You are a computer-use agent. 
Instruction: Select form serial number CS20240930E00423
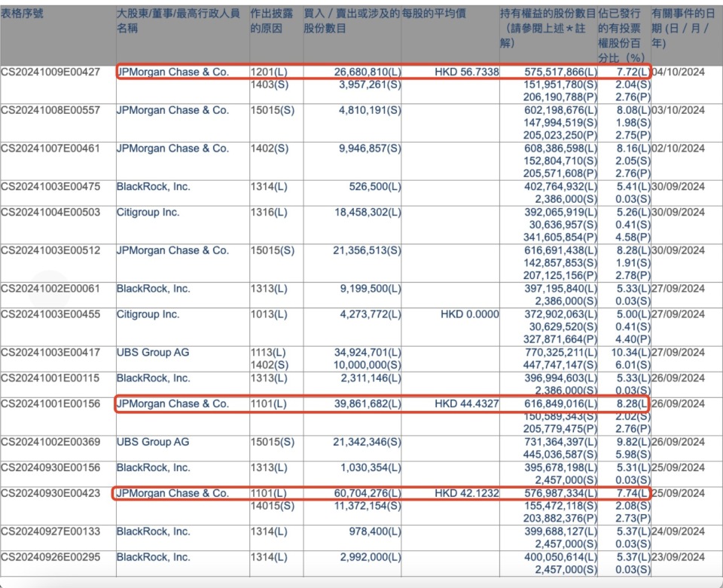[50, 493]
